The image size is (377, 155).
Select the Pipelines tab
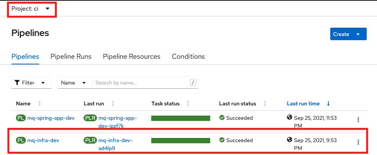coord(25,56)
